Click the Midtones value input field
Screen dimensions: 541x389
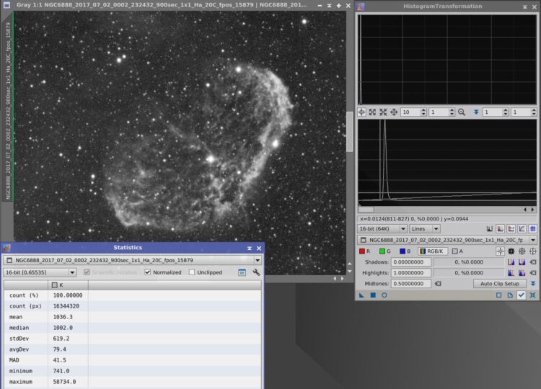(x=410, y=284)
